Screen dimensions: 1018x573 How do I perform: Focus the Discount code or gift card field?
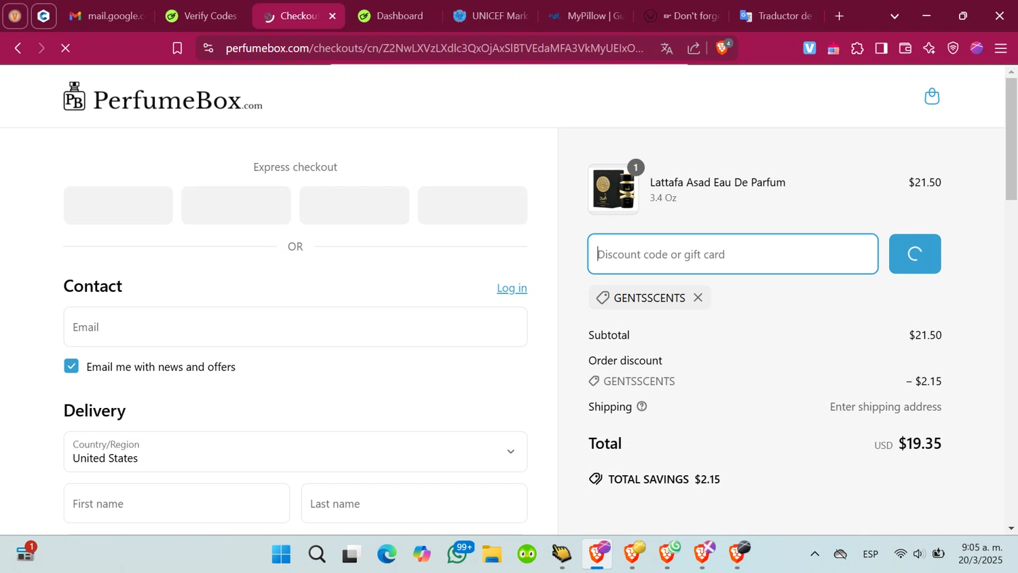click(733, 254)
